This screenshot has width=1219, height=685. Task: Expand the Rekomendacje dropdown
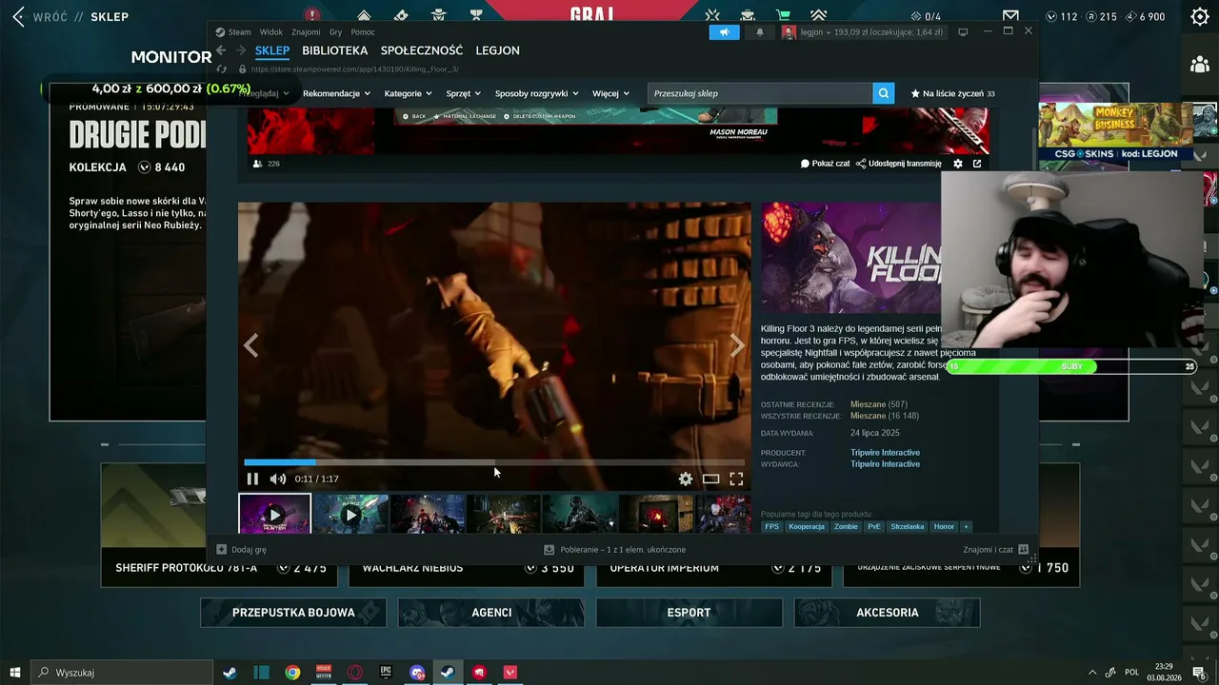click(x=336, y=93)
